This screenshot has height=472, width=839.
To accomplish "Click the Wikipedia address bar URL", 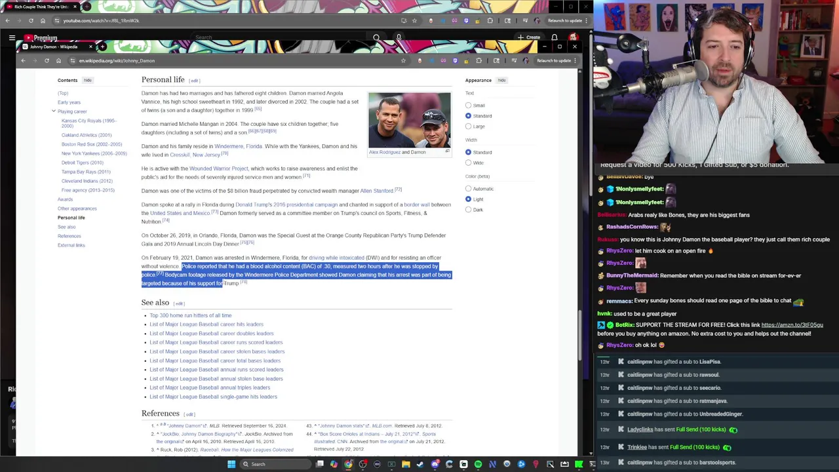I will coord(117,60).
